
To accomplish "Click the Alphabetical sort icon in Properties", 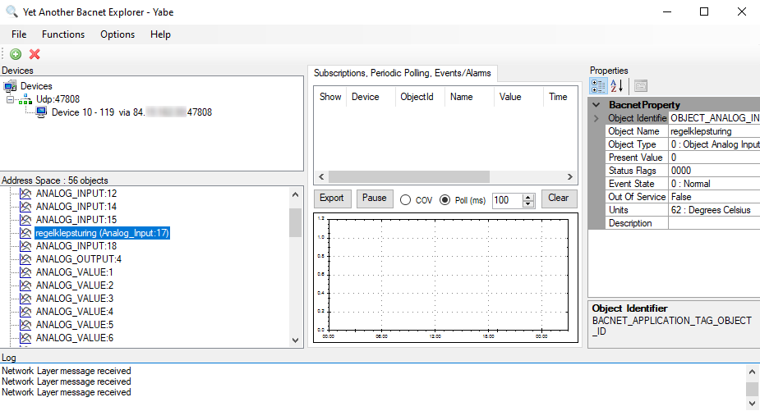I will coord(617,85).
